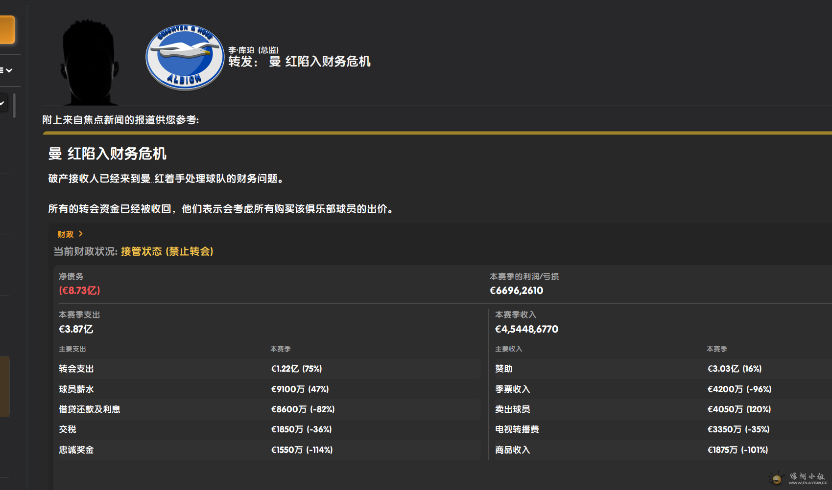Select the 借贷还款及利息 expense row
This screenshot has width=832, height=490.
pyautogui.click(x=268, y=409)
